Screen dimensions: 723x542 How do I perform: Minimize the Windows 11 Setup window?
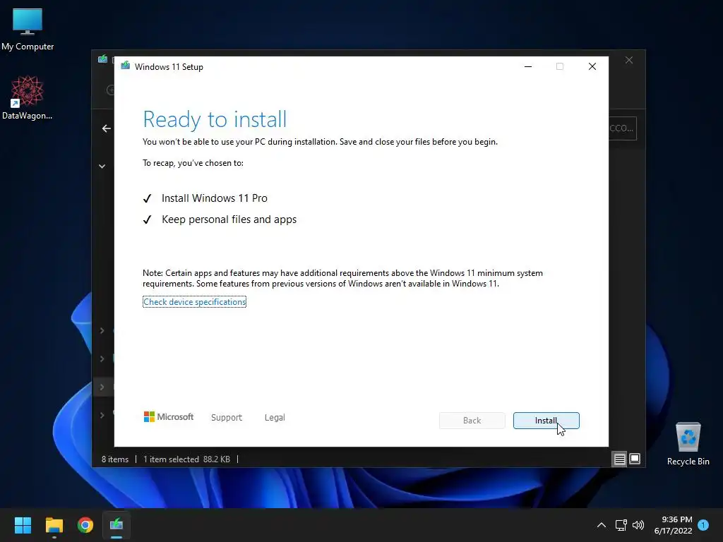[528, 66]
